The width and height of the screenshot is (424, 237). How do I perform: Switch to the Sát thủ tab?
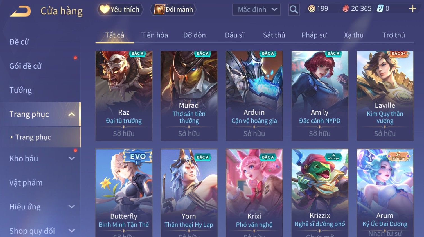click(x=274, y=35)
